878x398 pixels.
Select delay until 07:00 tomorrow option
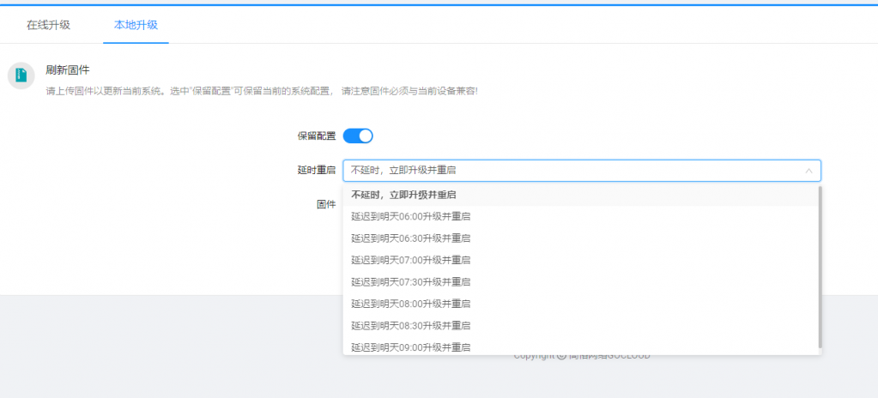click(x=410, y=260)
